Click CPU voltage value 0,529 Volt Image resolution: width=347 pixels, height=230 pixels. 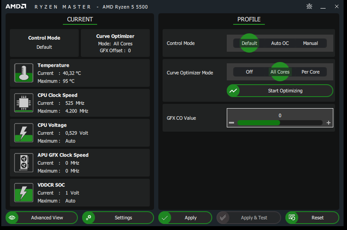tap(77, 133)
